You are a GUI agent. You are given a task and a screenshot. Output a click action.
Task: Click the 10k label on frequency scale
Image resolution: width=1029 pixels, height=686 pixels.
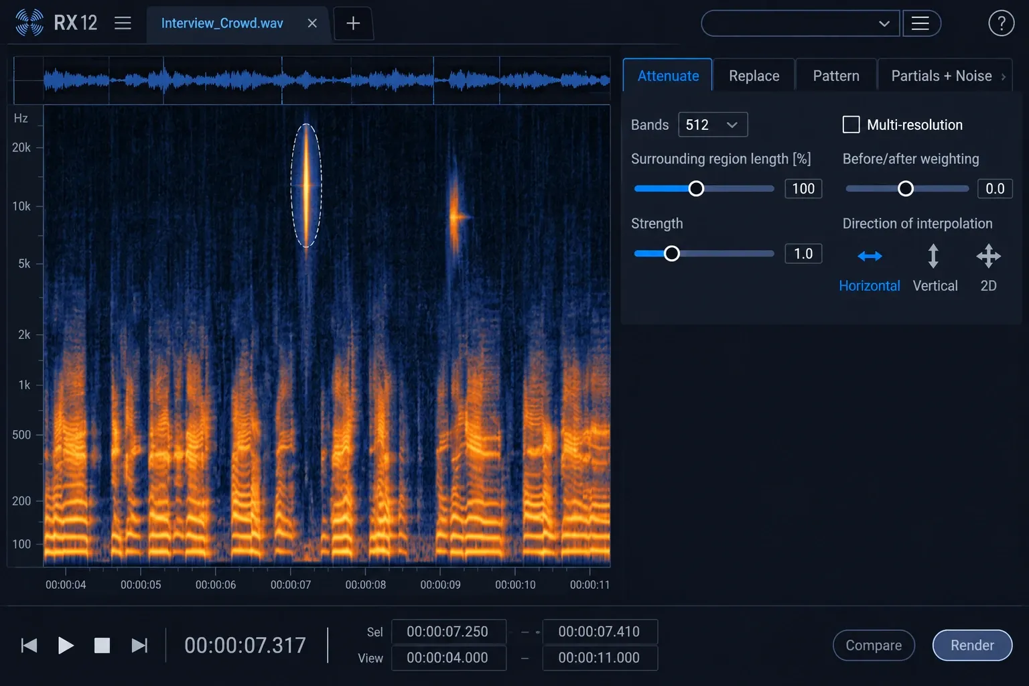click(21, 206)
